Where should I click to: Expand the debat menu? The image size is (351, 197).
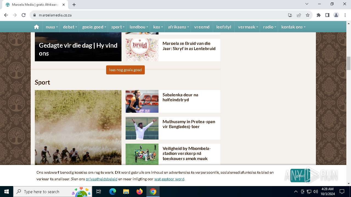point(70,27)
